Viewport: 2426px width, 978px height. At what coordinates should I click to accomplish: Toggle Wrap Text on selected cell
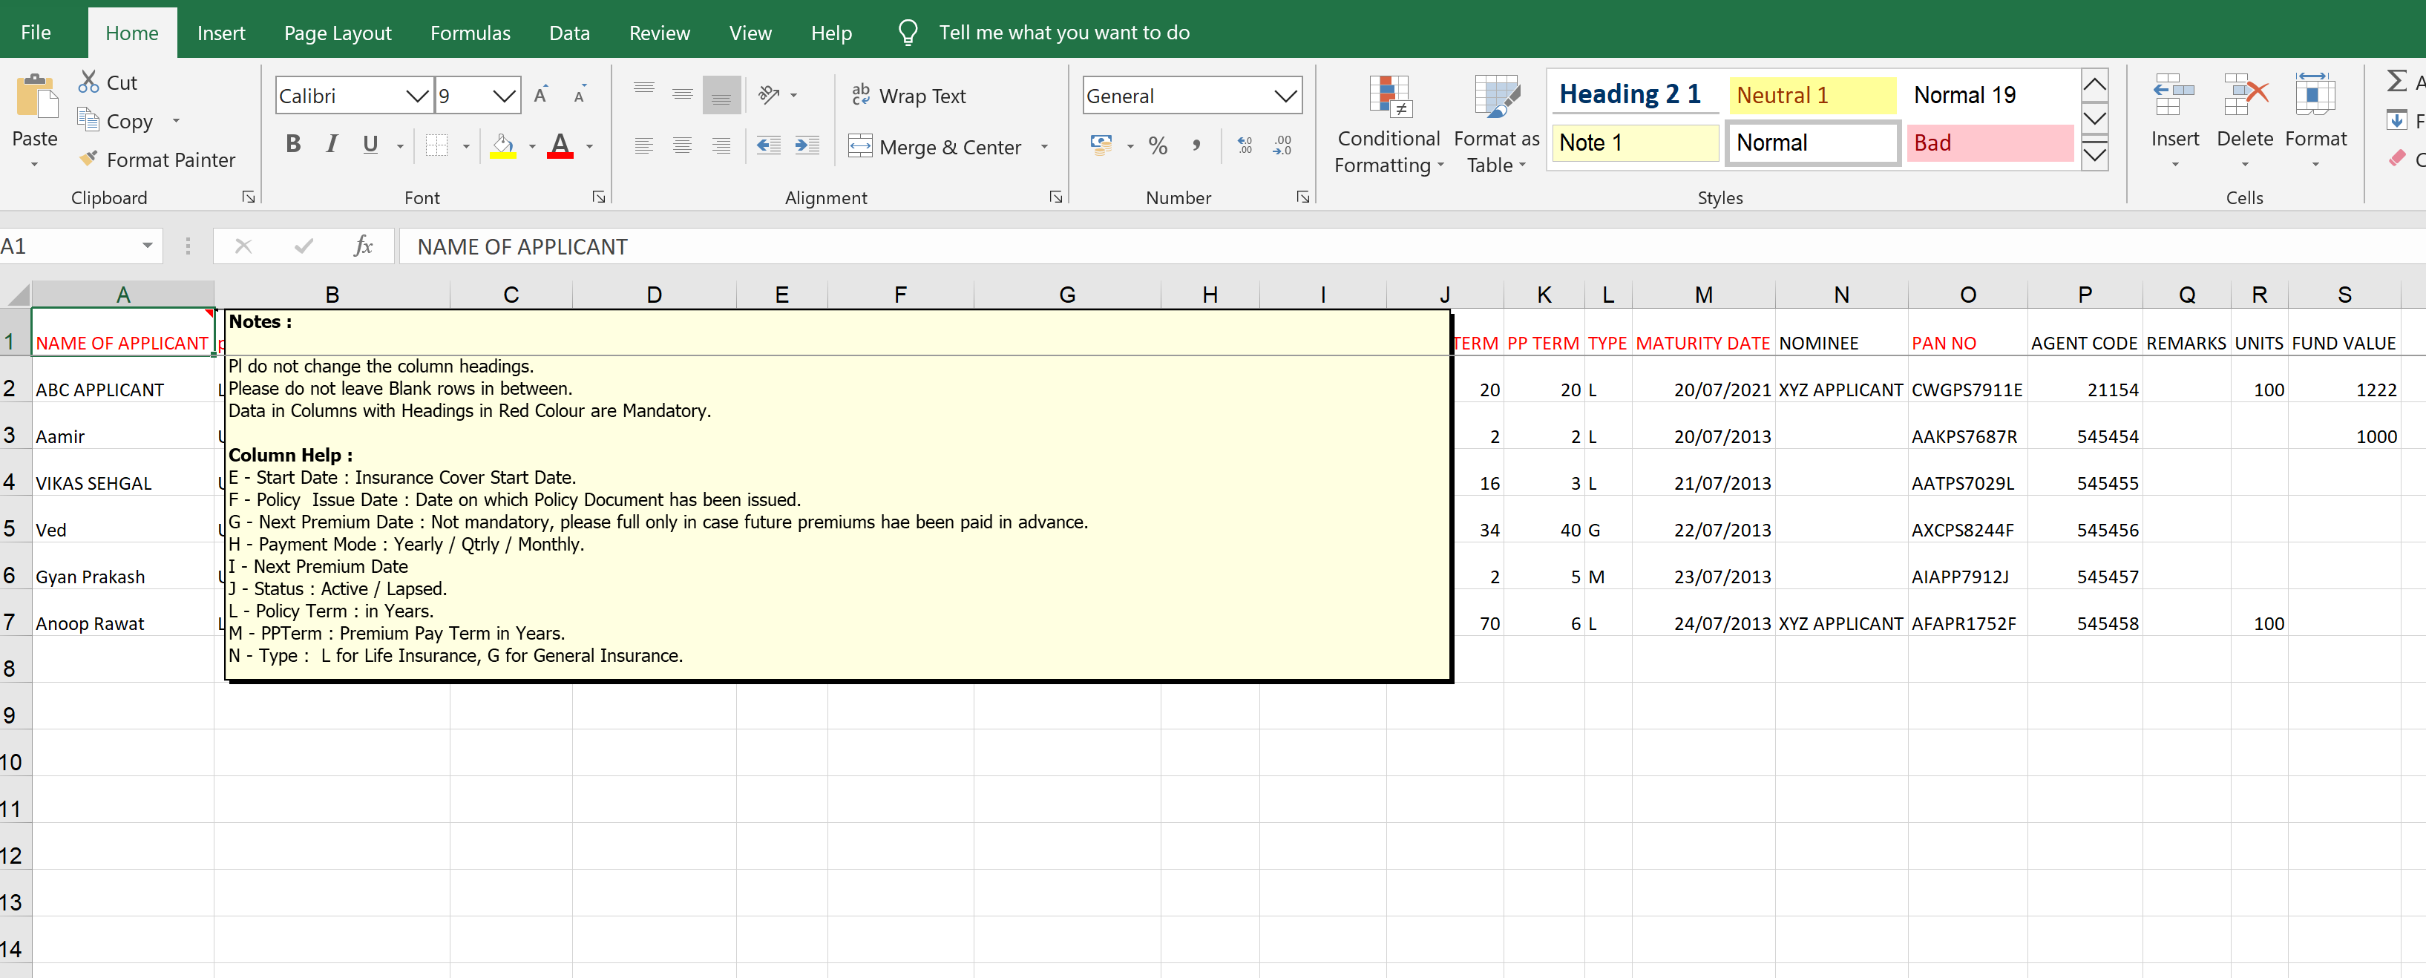[x=909, y=96]
